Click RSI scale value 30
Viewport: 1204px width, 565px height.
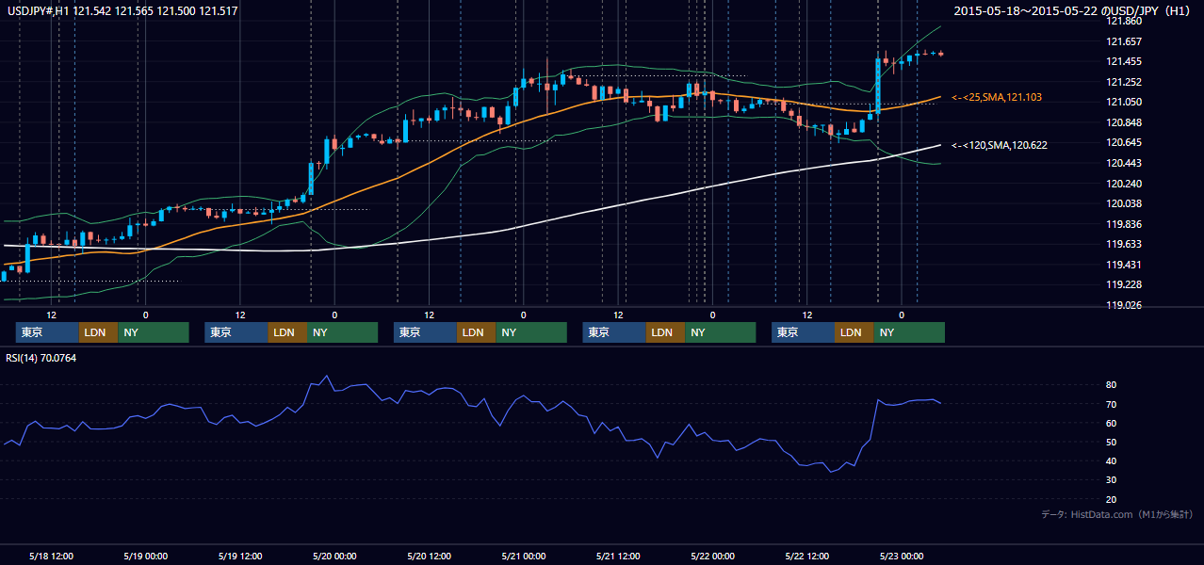coord(1112,479)
